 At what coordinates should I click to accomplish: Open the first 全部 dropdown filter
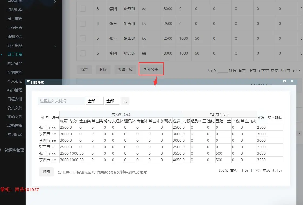point(95,101)
